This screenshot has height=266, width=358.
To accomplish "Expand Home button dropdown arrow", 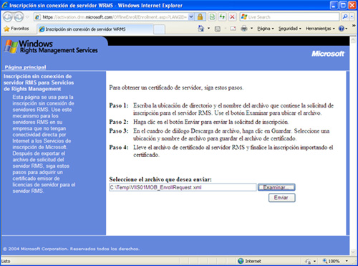I will click(208, 29).
